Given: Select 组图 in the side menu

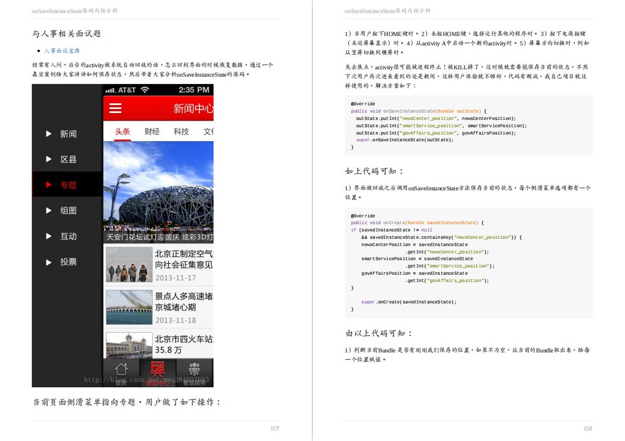Looking at the screenshot, I should [x=68, y=211].
